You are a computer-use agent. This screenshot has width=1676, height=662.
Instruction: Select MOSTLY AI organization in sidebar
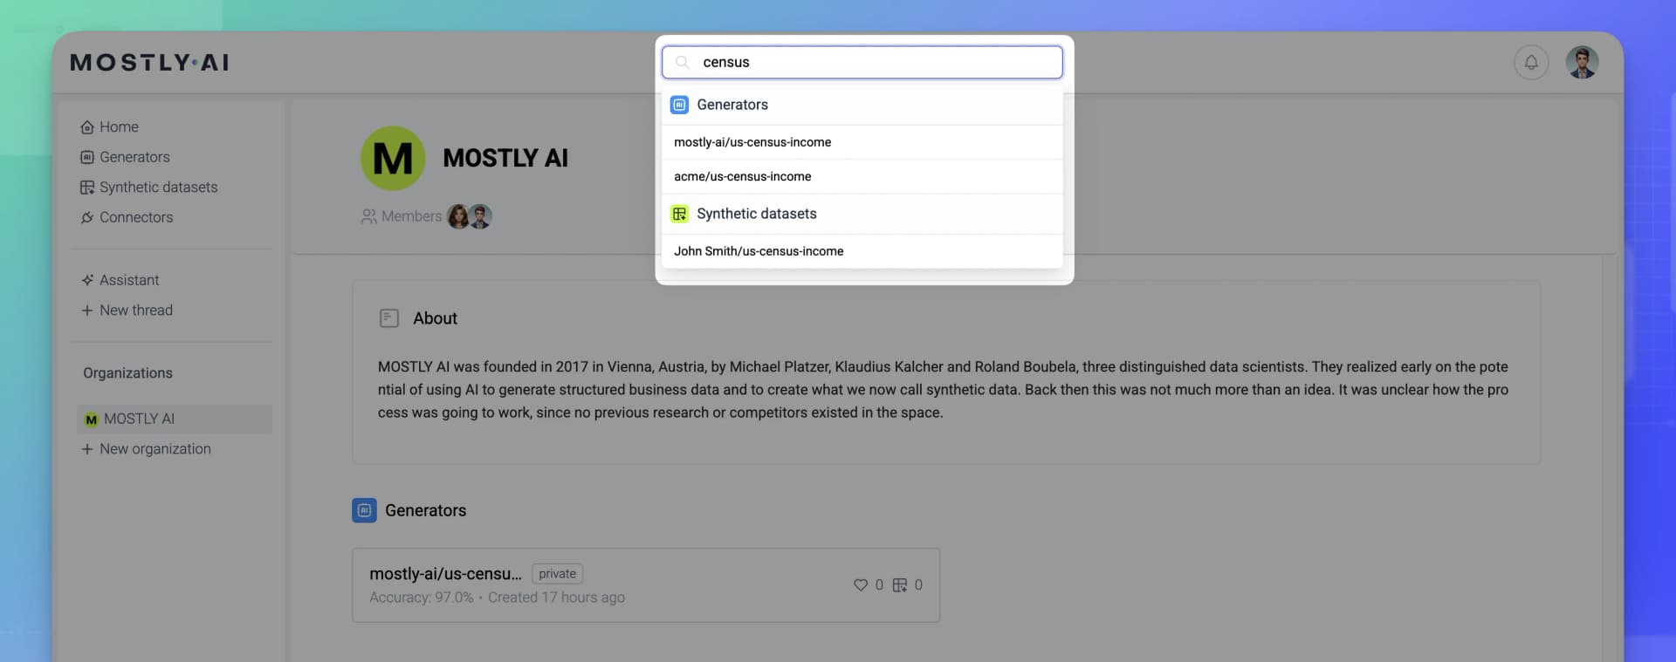pyautogui.click(x=175, y=419)
